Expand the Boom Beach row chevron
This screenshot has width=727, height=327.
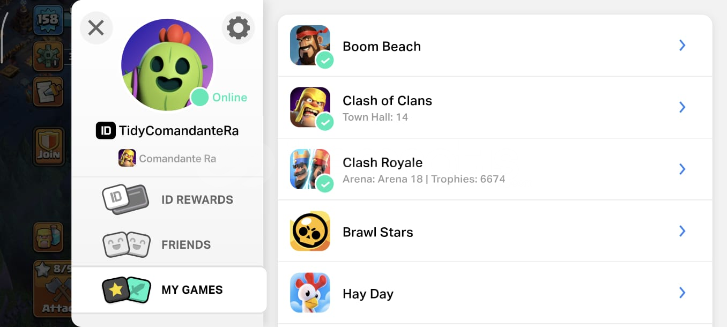(x=682, y=46)
